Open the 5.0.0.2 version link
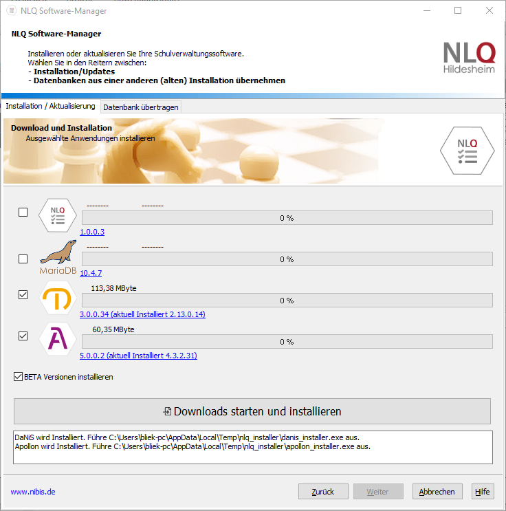 point(138,356)
